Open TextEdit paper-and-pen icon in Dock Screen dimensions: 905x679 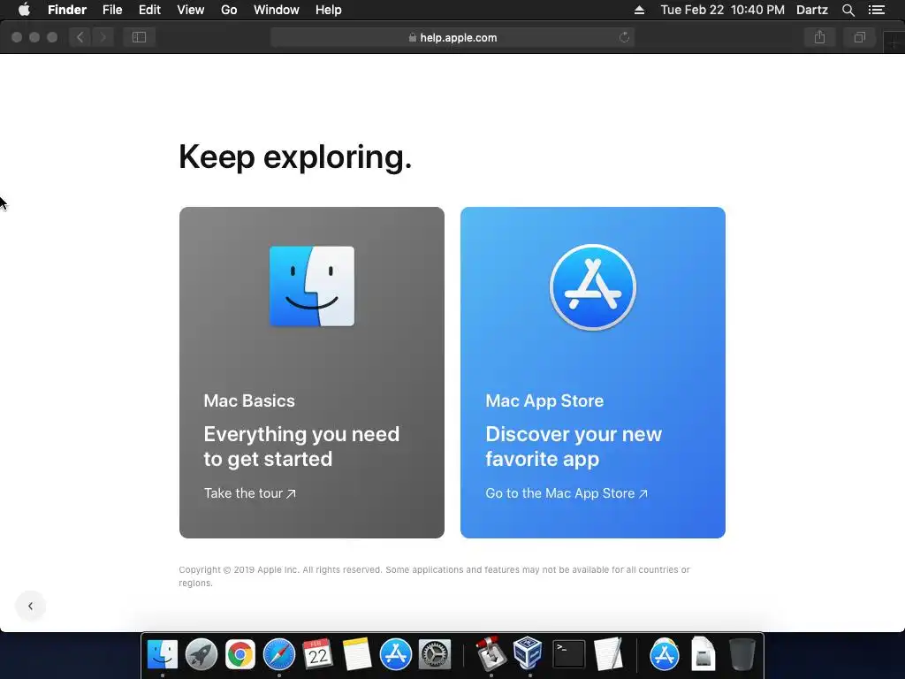[x=608, y=655]
